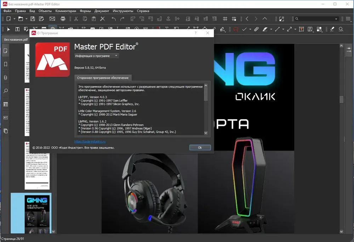The height and width of the screenshot is (242, 354).
Task: Open the Attachments panel in sidebar
Action: point(6,77)
